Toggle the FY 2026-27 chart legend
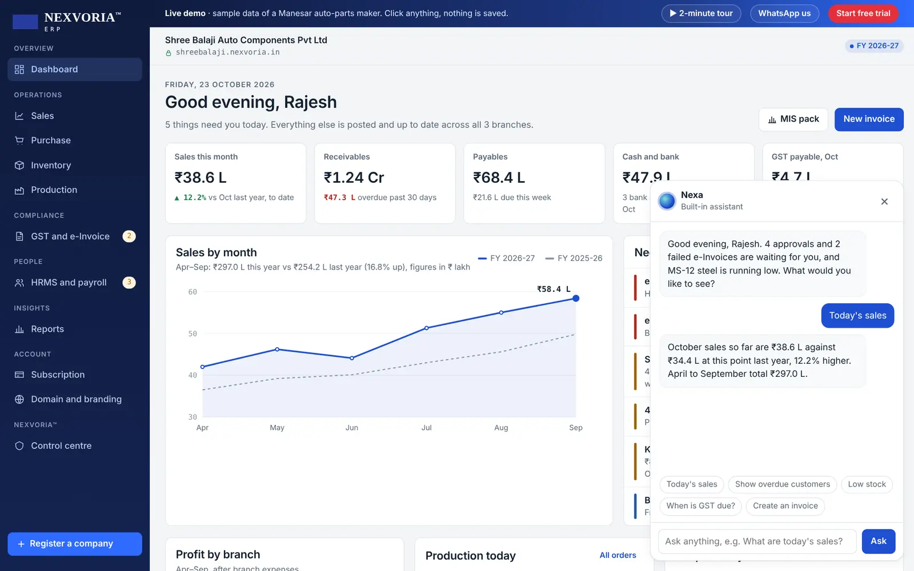The image size is (914, 571). click(x=506, y=258)
